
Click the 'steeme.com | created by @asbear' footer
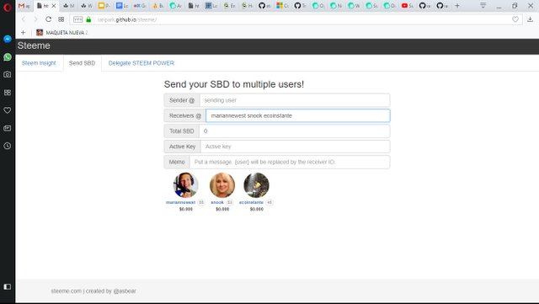(x=93, y=291)
